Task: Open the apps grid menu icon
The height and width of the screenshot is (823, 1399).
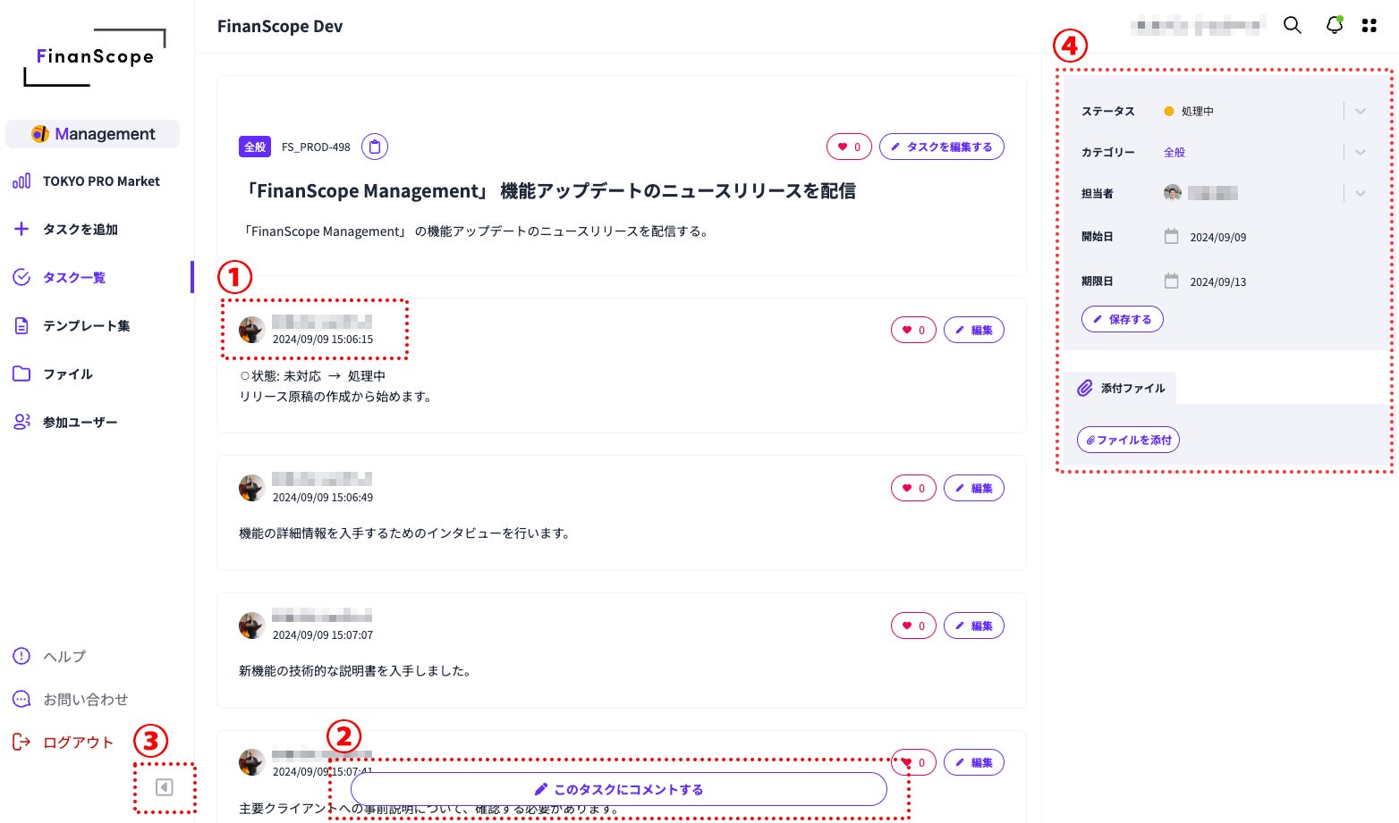Action: (x=1369, y=25)
